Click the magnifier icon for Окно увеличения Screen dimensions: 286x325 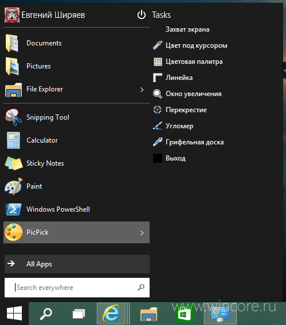click(x=158, y=94)
